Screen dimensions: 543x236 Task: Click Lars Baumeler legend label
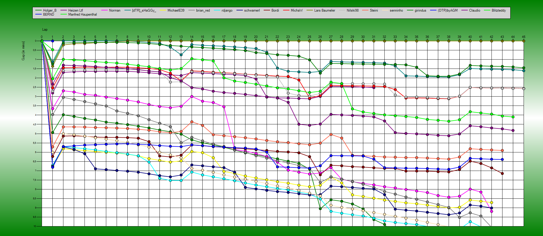pyautogui.click(x=324, y=10)
